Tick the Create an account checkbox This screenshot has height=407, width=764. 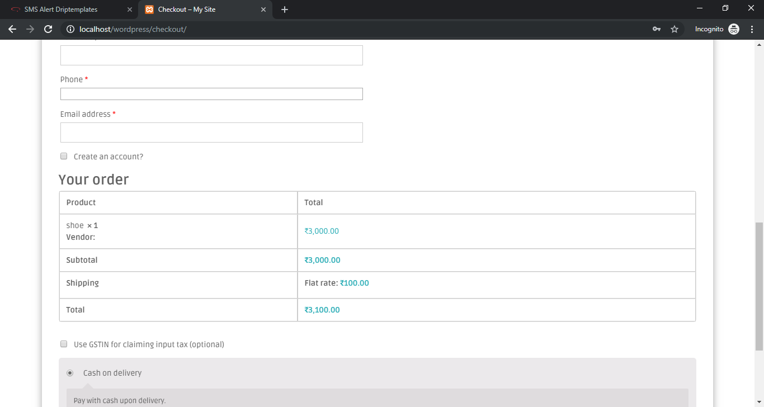click(64, 156)
